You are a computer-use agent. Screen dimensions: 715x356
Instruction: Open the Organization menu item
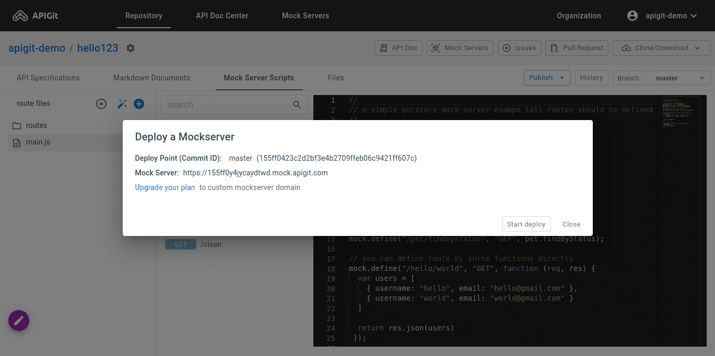pos(579,16)
